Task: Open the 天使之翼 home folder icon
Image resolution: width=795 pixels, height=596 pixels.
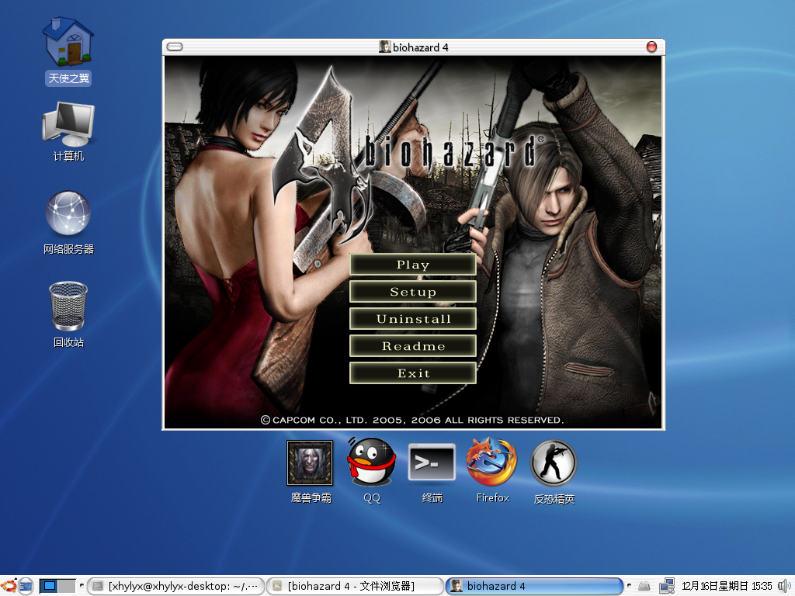Action: 68,50
